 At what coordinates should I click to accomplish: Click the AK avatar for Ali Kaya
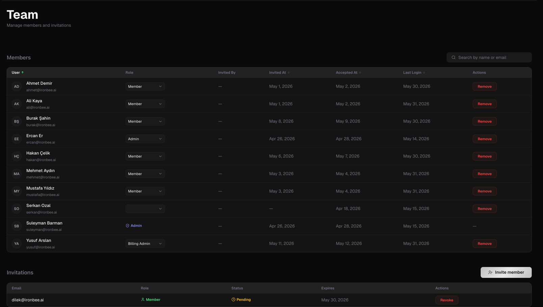(17, 104)
